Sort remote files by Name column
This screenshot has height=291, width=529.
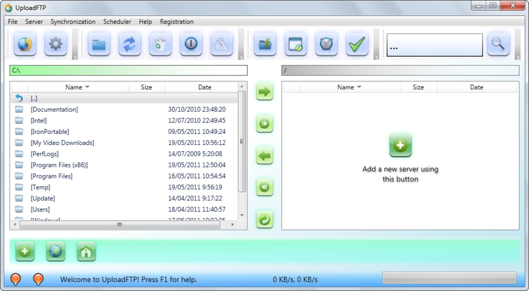coord(350,87)
